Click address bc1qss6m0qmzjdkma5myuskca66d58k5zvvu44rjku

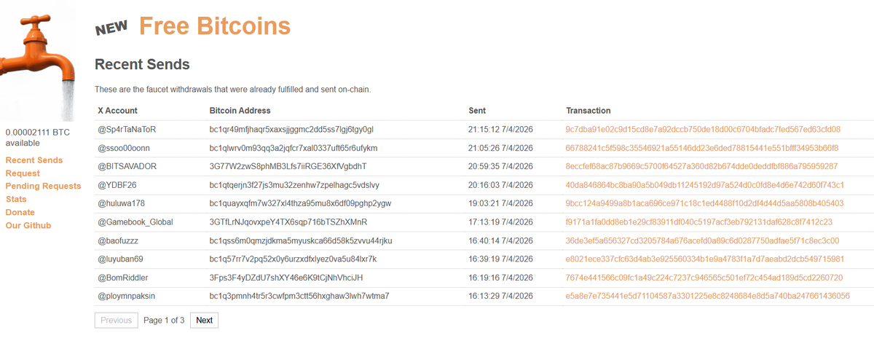[x=301, y=241]
